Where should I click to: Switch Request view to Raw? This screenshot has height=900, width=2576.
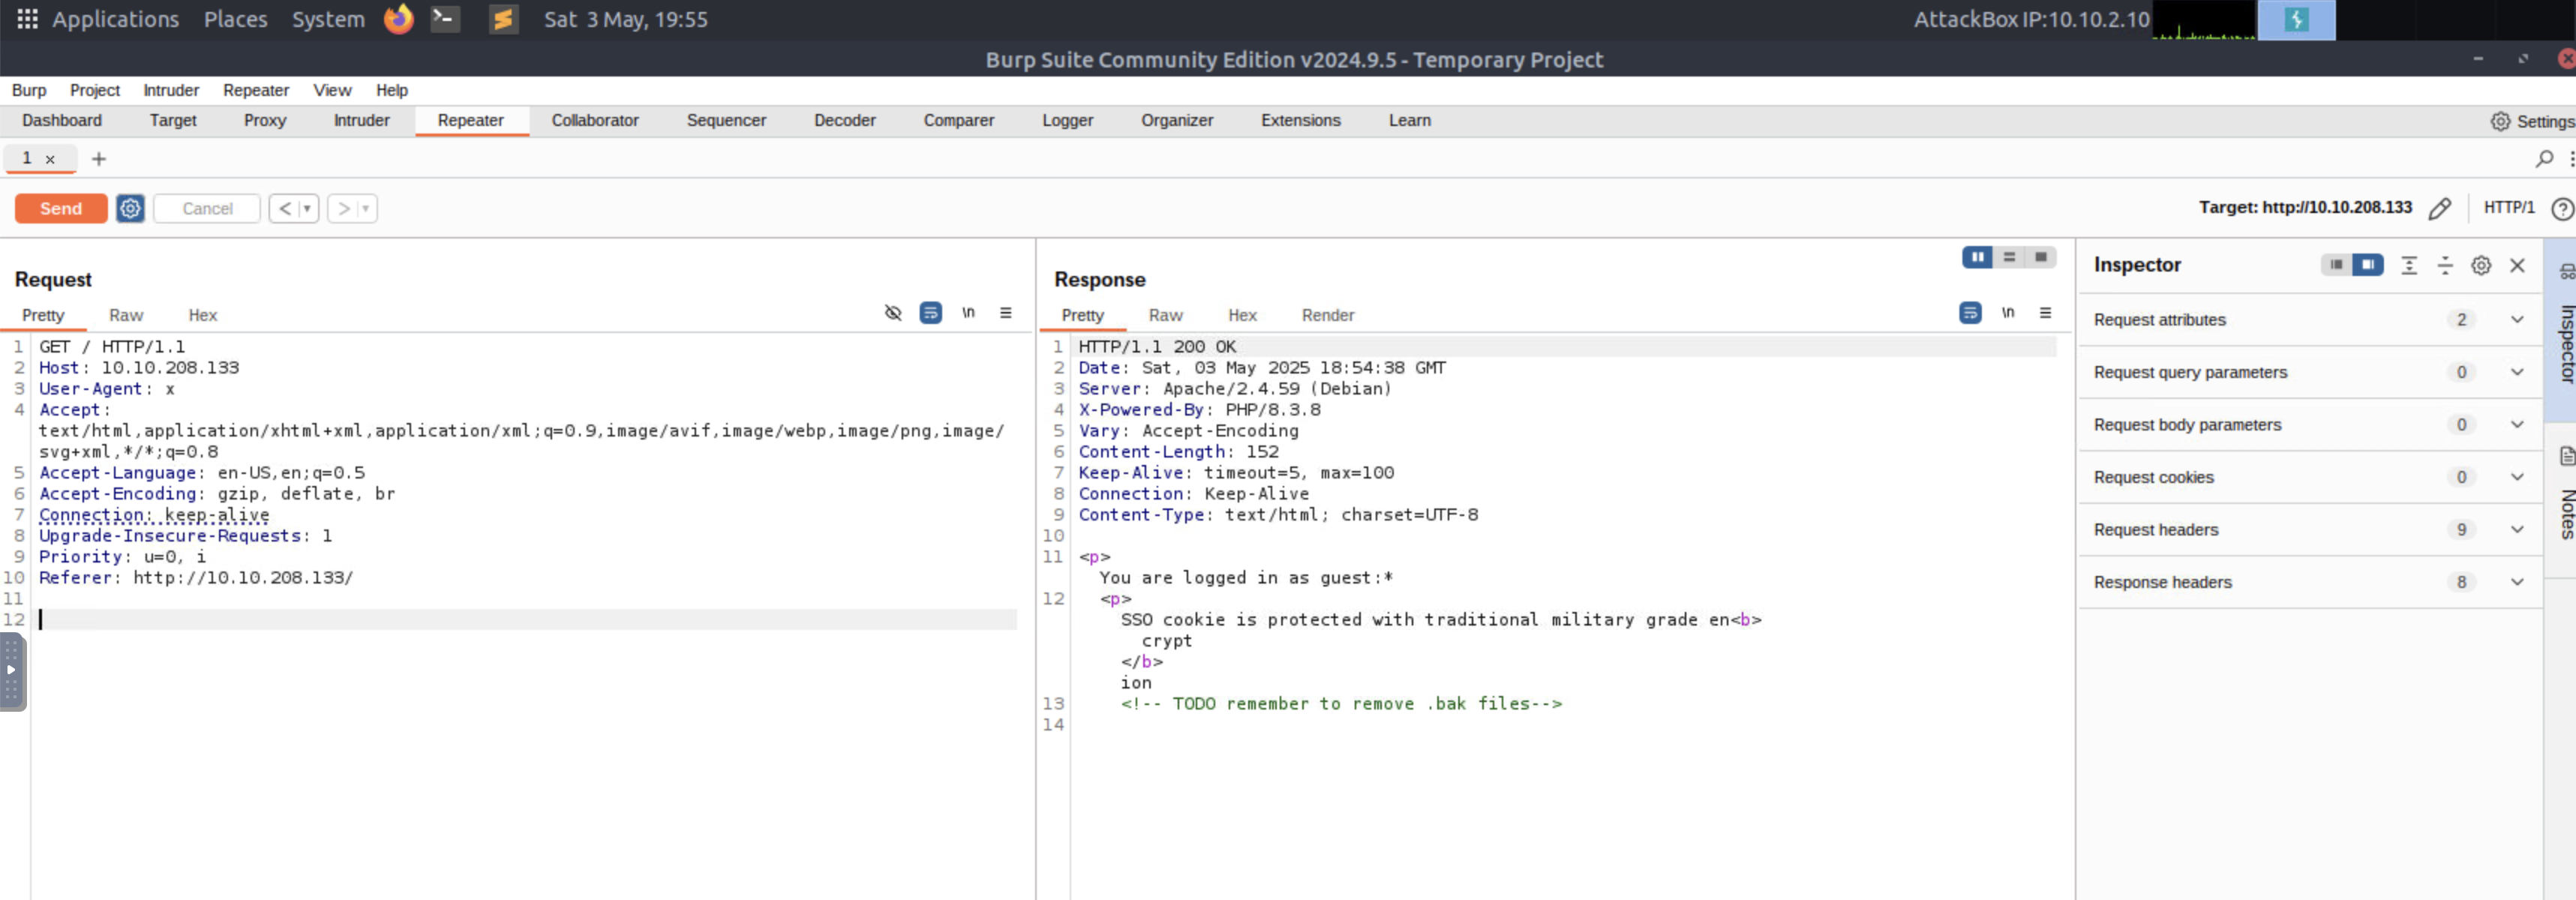(x=126, y=315)
